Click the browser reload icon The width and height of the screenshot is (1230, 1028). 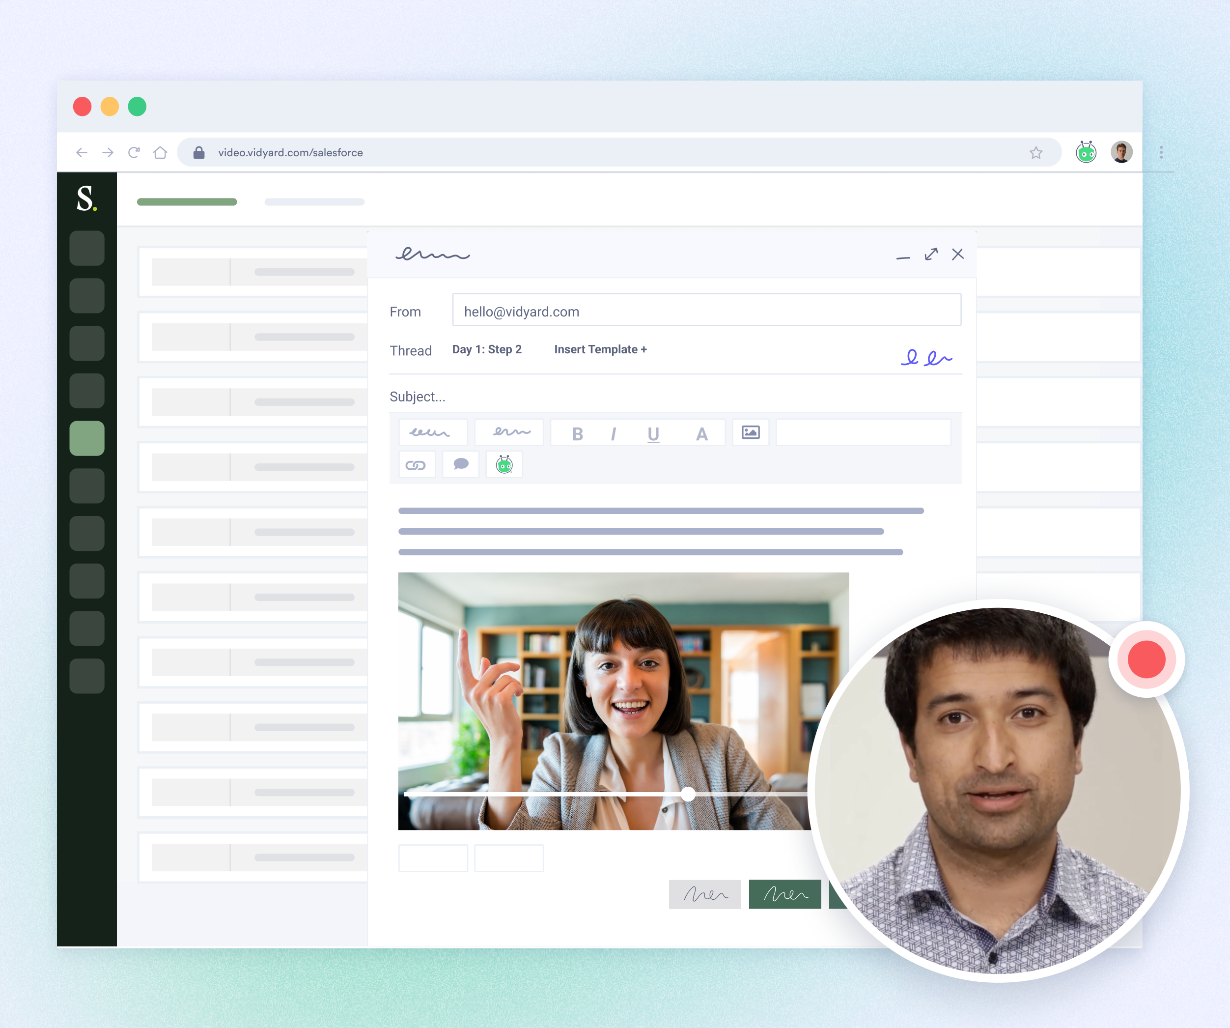[x=134, y=152]
